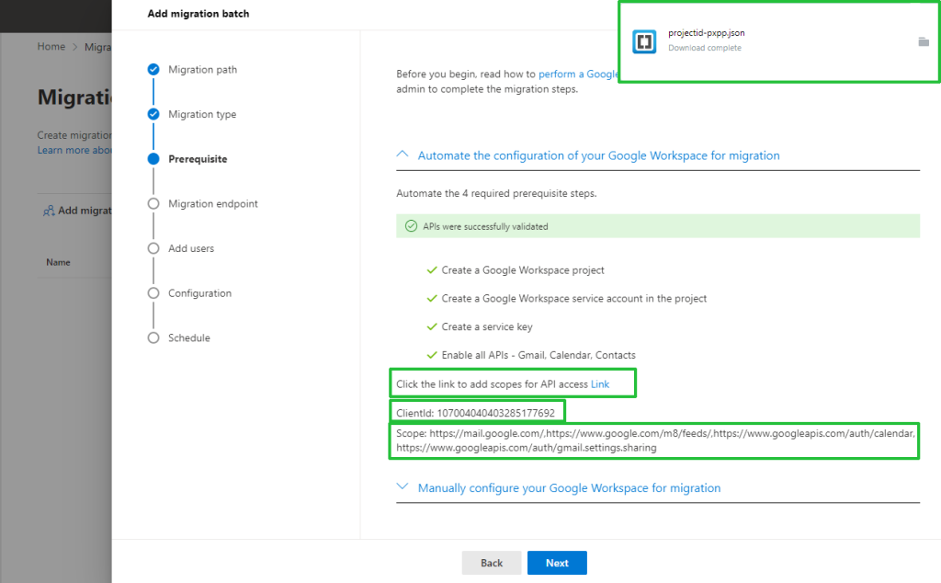Select the Migration endpoint step circle

153,203
